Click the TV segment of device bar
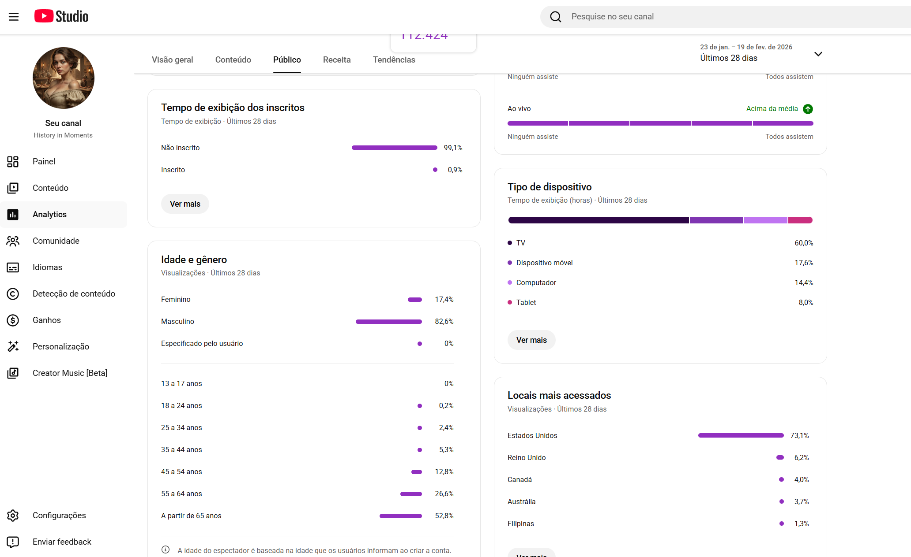This screenshot has width=911, height=557. pos(598,220)
